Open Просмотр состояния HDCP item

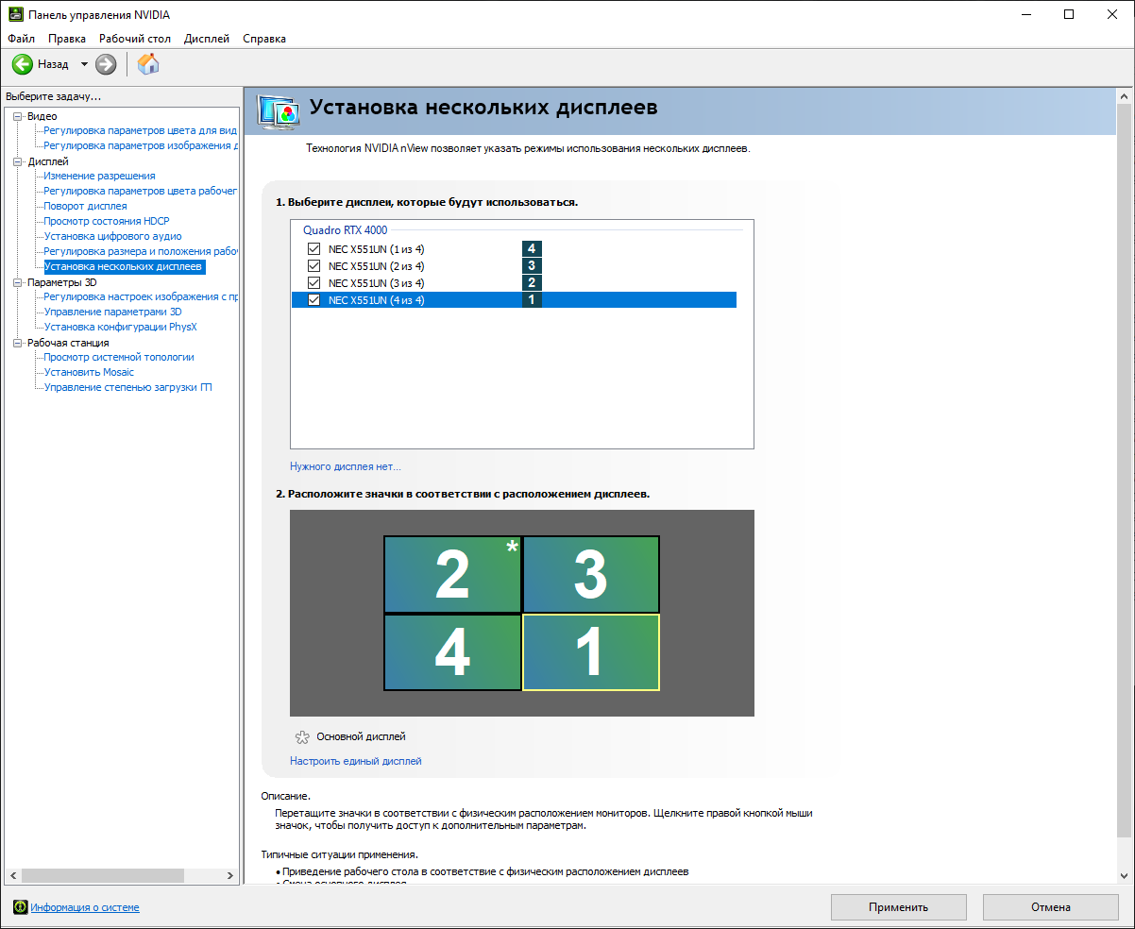coord(107,221)
